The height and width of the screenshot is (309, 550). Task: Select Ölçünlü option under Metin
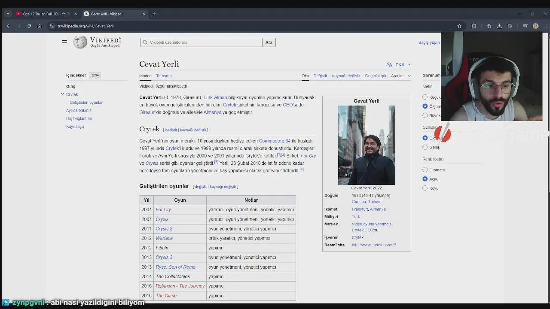(425, 106)
